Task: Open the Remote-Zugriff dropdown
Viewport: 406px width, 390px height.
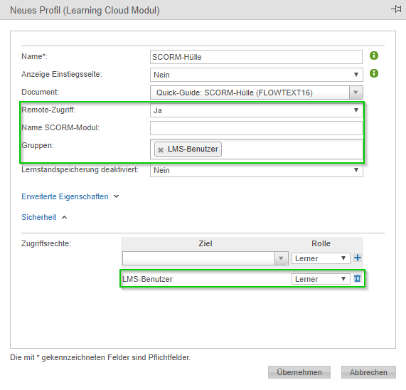Action: click(257, 110)
